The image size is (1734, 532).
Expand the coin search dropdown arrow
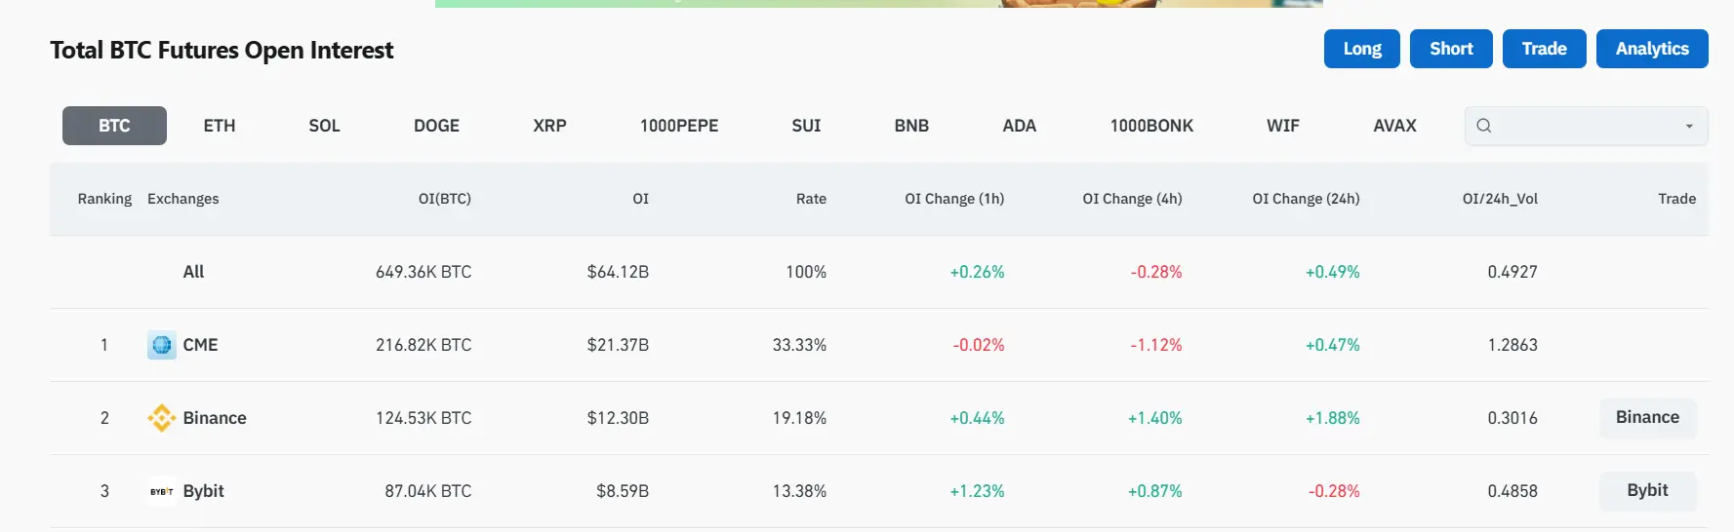coord(1689,127)
